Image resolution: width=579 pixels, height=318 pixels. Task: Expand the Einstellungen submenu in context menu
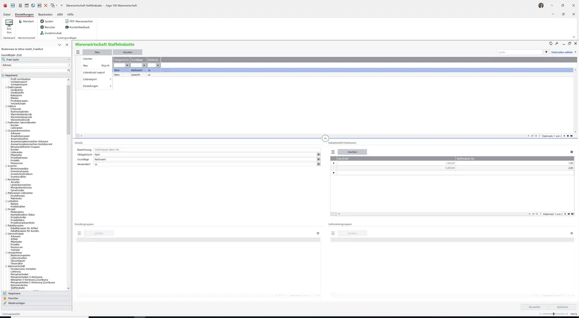coord(94,86)
